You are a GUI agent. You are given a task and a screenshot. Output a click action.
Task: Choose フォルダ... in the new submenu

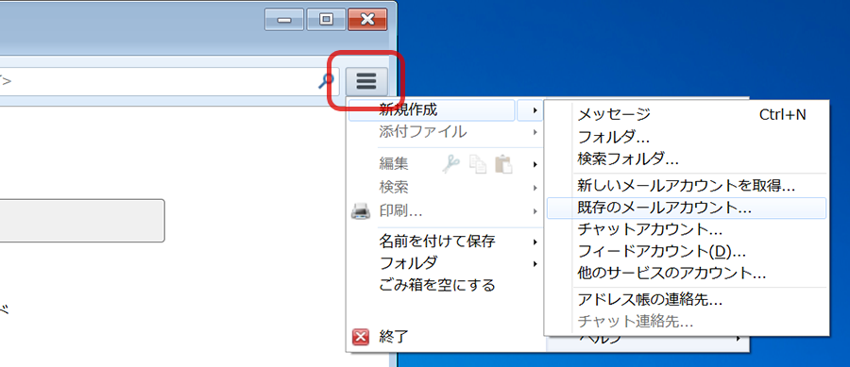[x=687, y=137]
